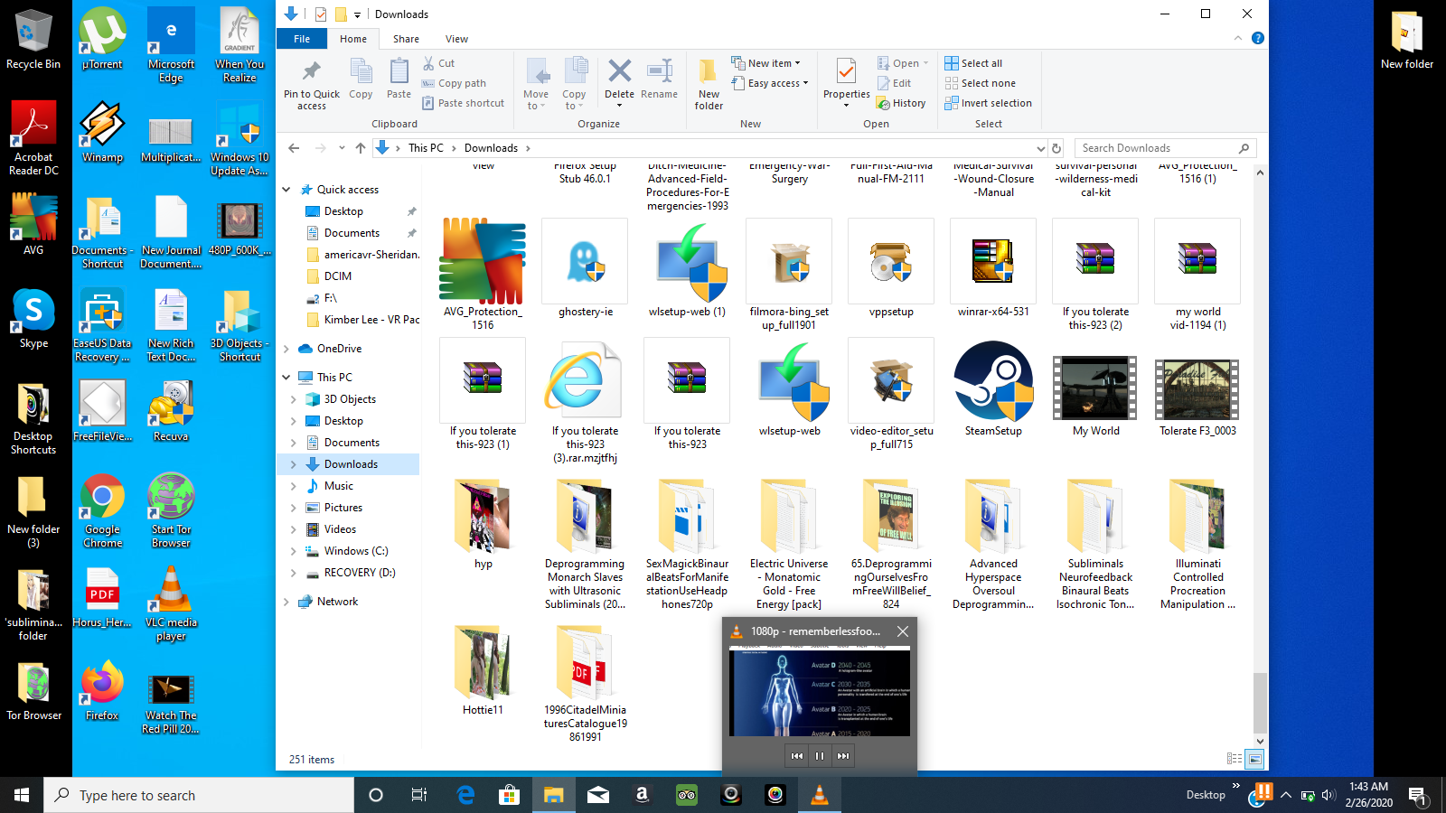This screenshot has width=1446, height=813.
Task: Close the VLC taskbar preview
Action: (902, 631)
